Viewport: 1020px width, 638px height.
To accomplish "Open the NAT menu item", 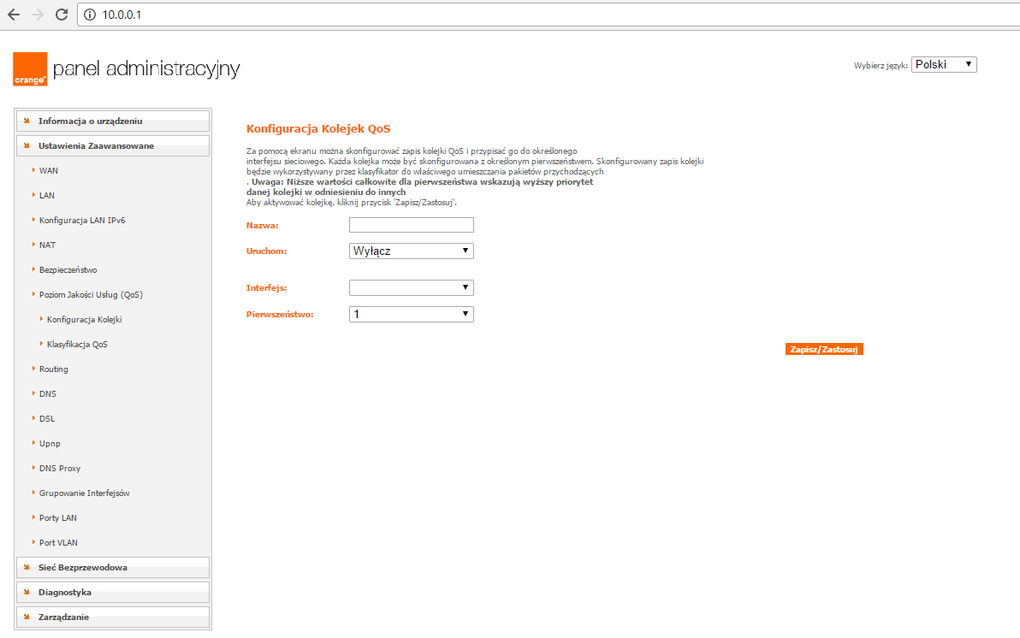I will (x=47, y=245).
